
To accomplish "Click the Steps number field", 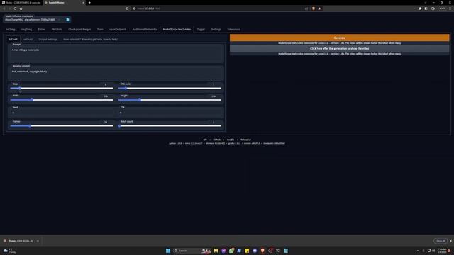I will (106, 84).
